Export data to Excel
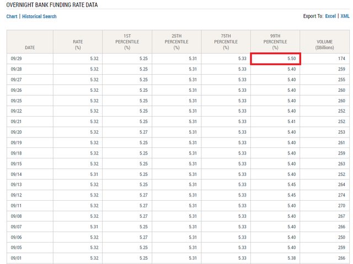353x264 pixels. click(330, 16)
